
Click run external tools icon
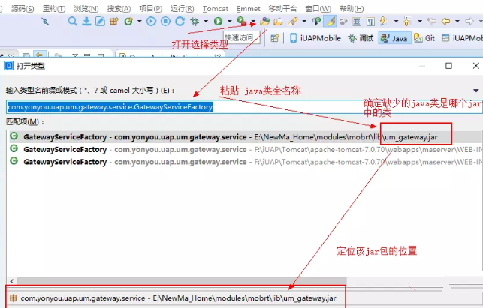(242, 21)
